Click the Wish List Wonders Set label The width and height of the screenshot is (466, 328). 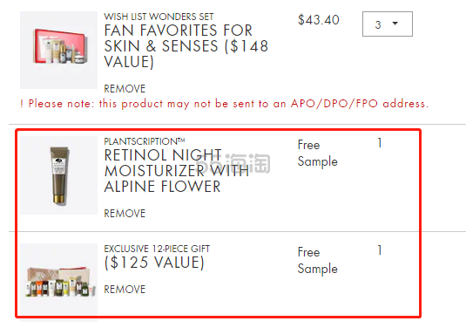[159, 17]
